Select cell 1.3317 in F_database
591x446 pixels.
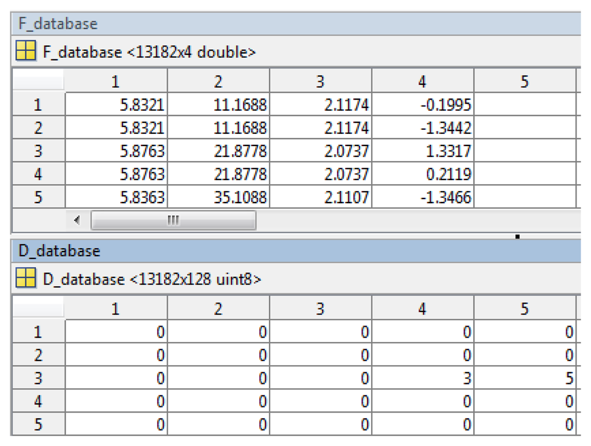click(422, 151)
